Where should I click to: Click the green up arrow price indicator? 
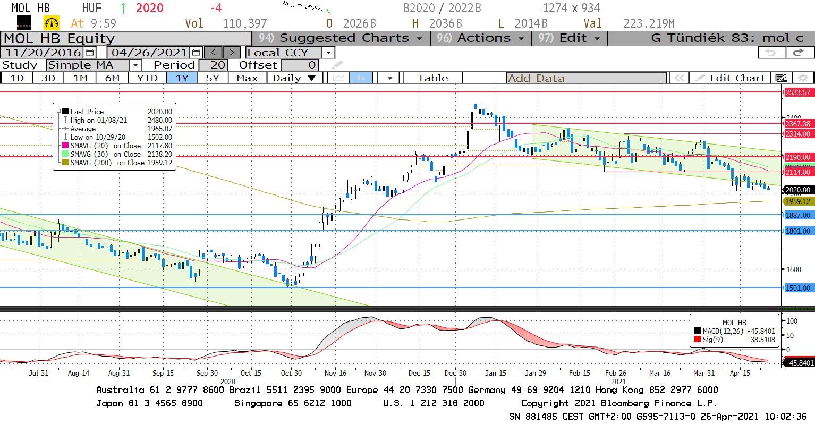tap(124, 9)
